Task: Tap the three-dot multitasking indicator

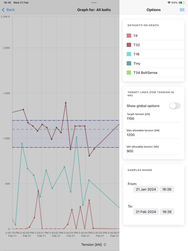Action: coord(94,3)
